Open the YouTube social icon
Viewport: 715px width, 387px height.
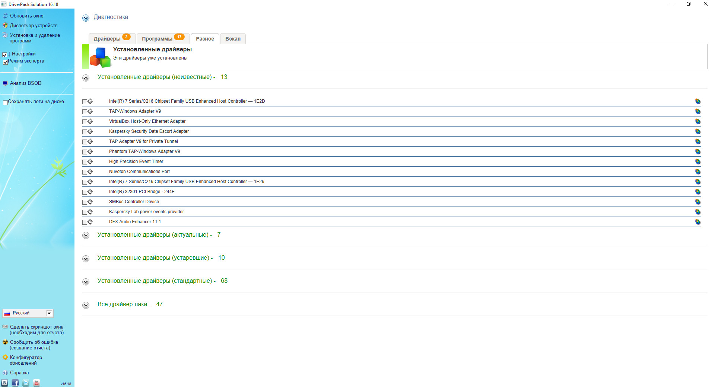(x=36, y=383)
